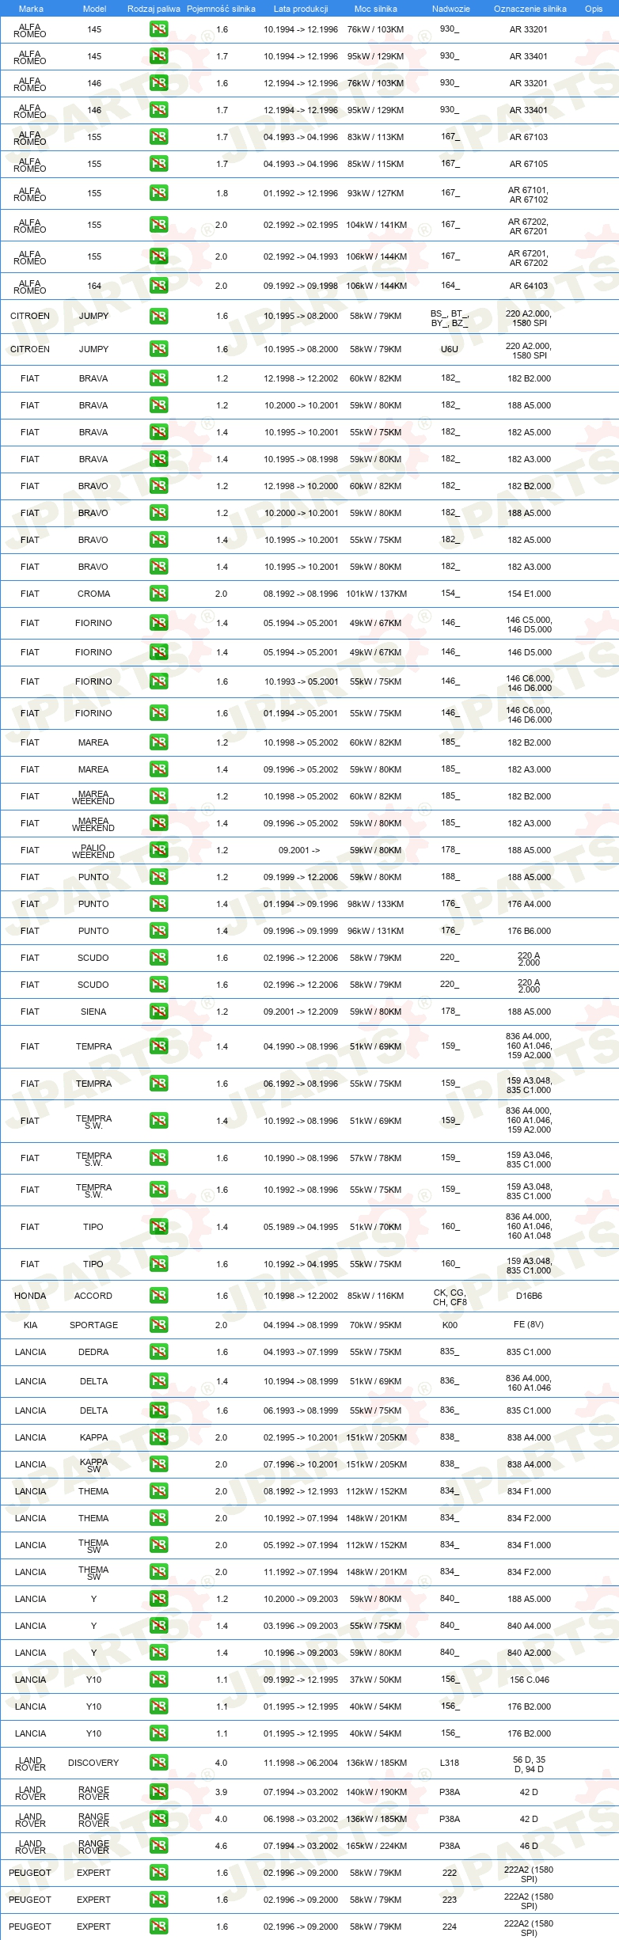Viewport: 619px width, 1940px height.
Task: Select the 156 C.046 engine code
Action: tap(530, 1680)
